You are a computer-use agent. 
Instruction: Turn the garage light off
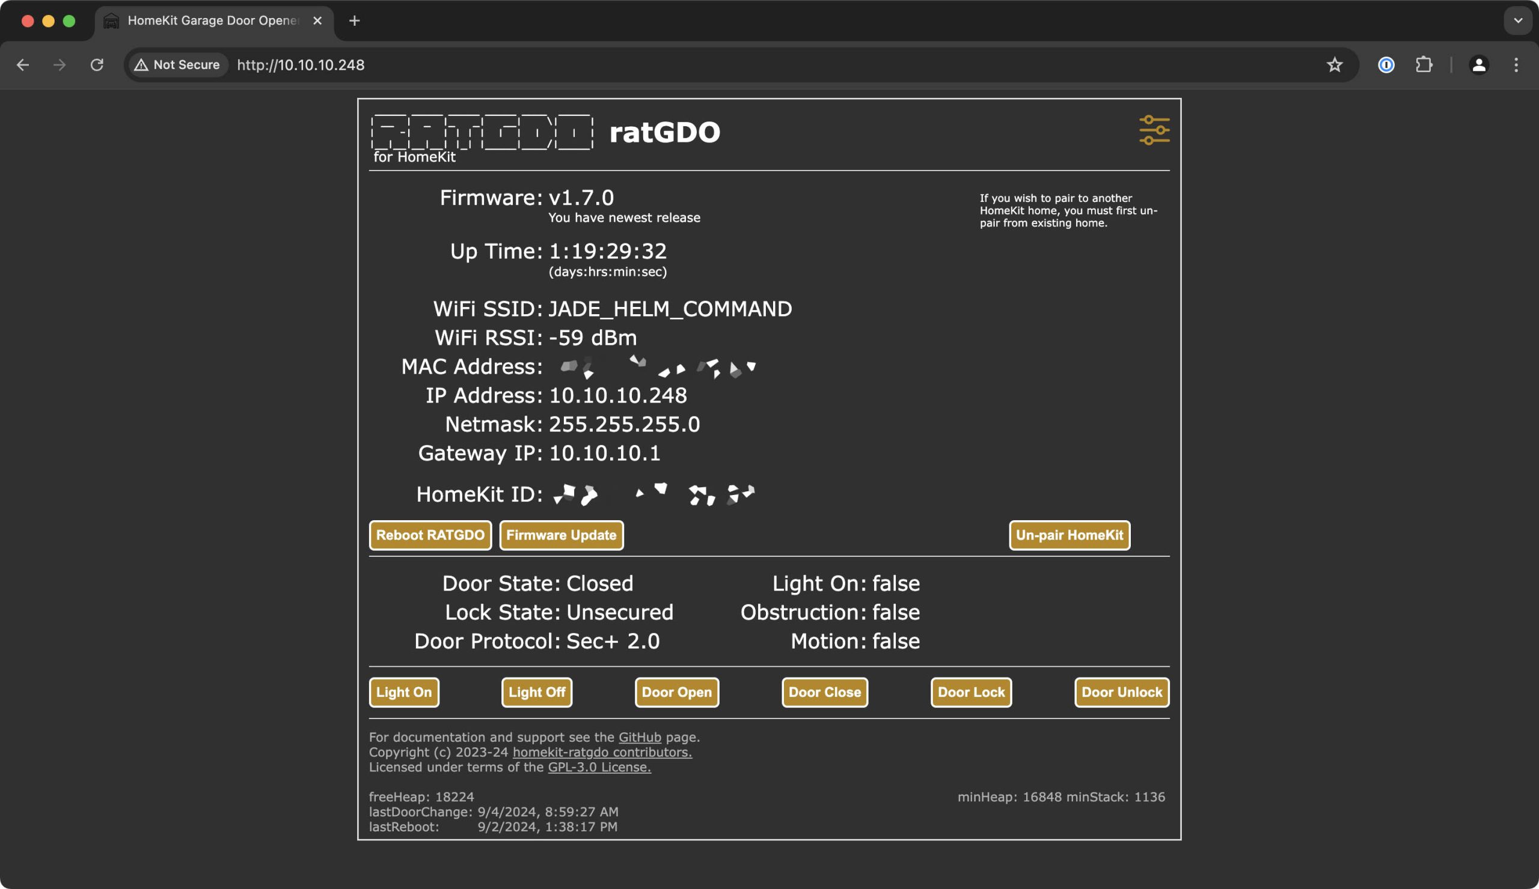[x=536, y=692]
